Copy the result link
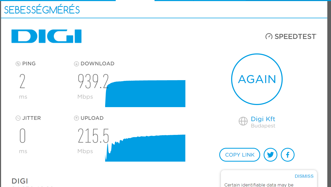This screenshot has height=187, width=331. (240, 155)
